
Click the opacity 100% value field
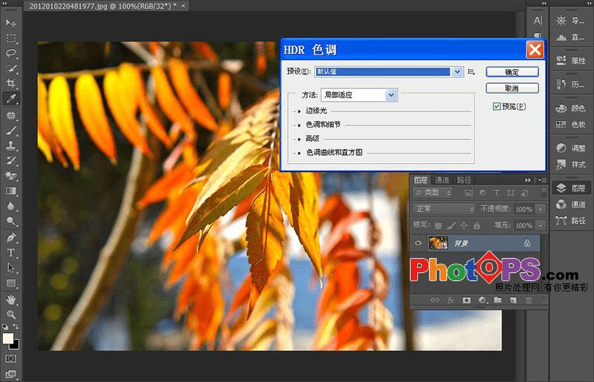tap(524, 209)
